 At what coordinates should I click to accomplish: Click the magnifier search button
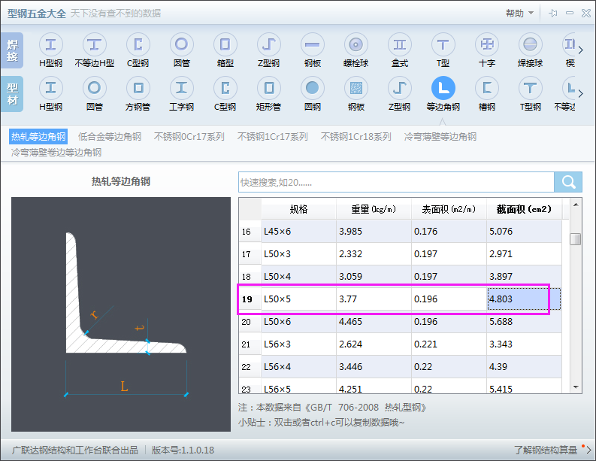pyautogui.click(x=568, y=182)
